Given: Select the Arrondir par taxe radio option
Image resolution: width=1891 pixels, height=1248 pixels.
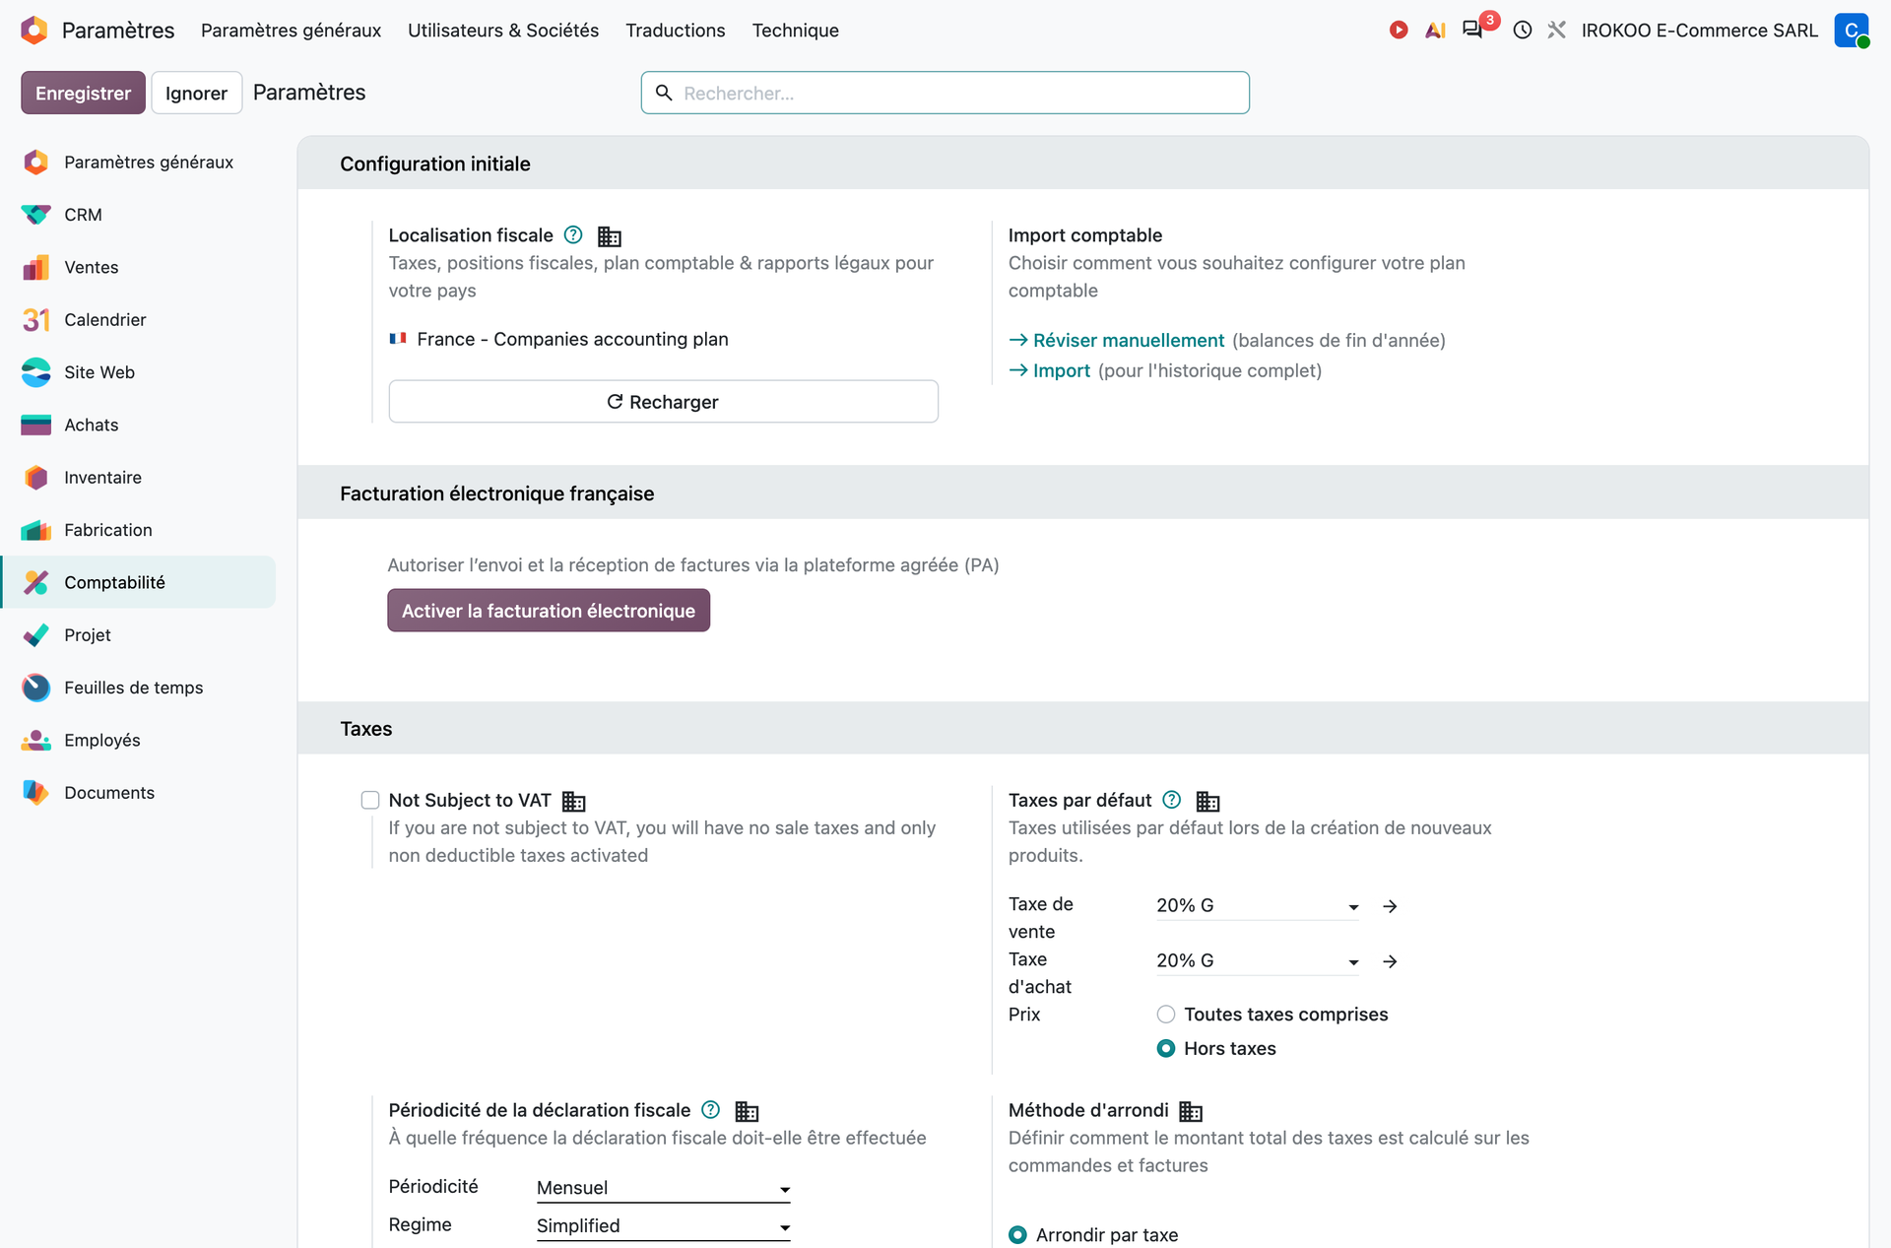Looking at the screenshot, I should point(1018,1235).
